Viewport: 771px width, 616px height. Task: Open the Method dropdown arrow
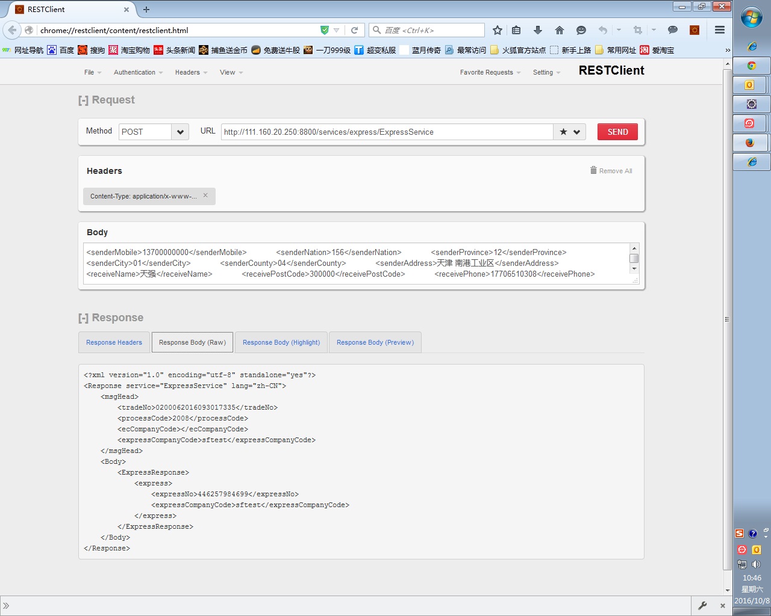point(180,132)
